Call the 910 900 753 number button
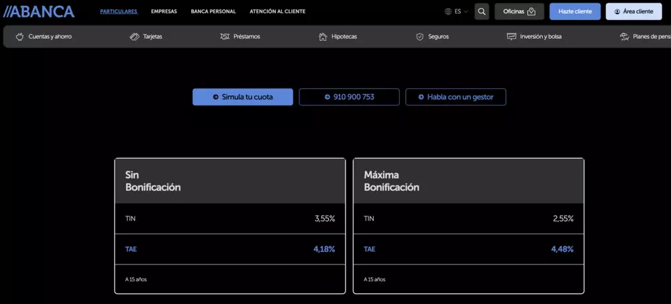Screen dimensions: 671x304 [x=349, y=97]
